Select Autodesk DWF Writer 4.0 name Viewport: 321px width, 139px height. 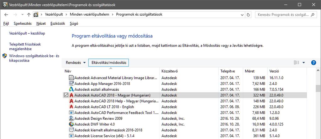point(95,124)
